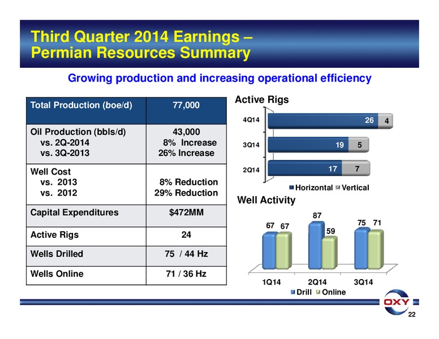Click the slide page number 22
This screenshot has height=339, width=439.
[x=412, y=314]
